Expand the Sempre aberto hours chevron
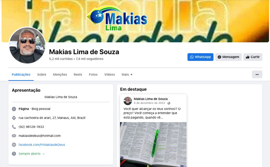 coord(44,154)
